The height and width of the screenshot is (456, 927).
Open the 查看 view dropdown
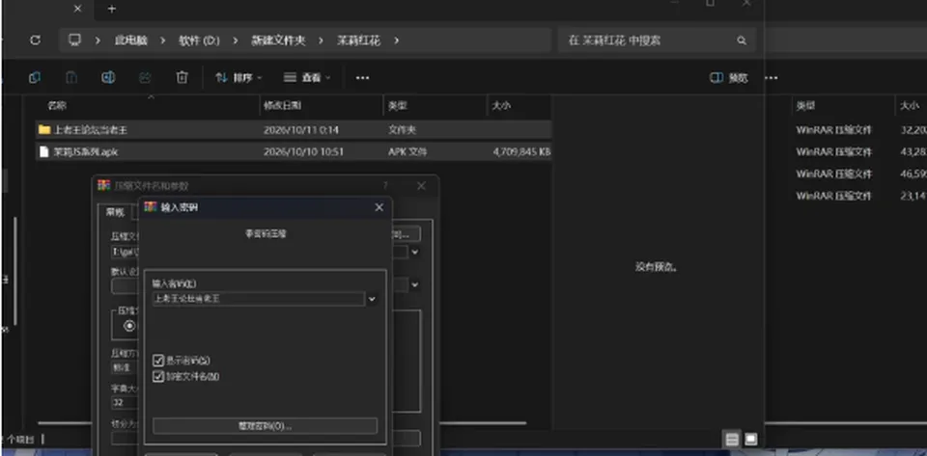coord(307,78)
